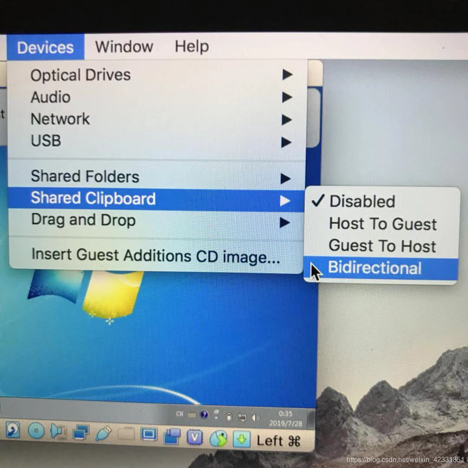Expand the Optical Drives arrow
Image resolution: width=468 pixels, height=468 pixels.
(287, 75)
